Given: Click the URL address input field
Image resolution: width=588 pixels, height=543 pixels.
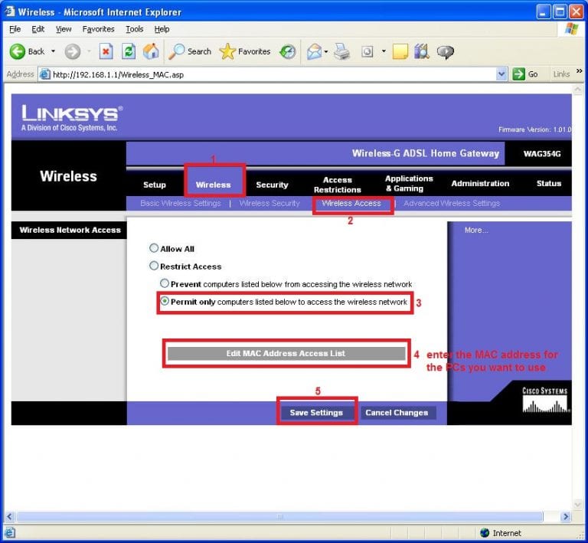Looking at the screenshot, I should pos(268,74).
